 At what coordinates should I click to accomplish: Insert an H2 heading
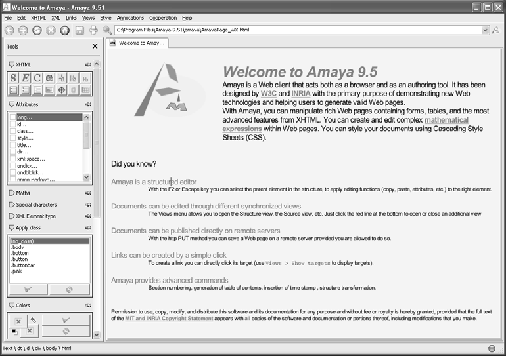coord(73,78)
